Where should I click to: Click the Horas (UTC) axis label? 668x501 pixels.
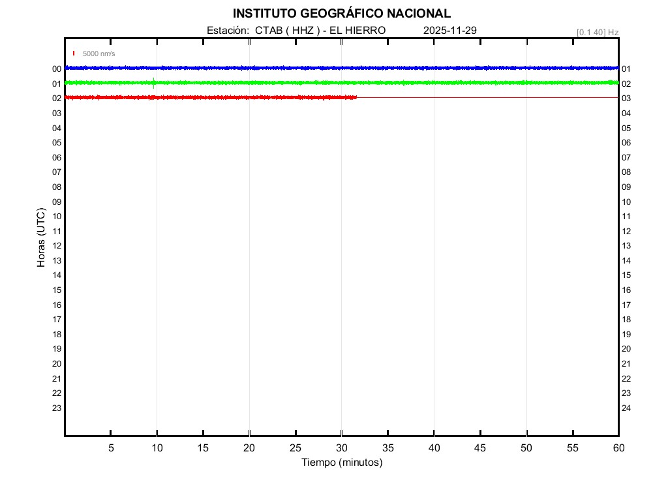(x=41, y=238)
